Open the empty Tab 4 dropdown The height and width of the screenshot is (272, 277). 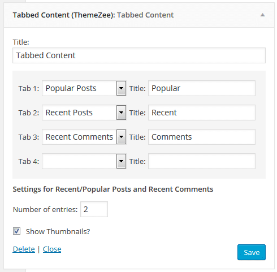click(x=84, y=161)
